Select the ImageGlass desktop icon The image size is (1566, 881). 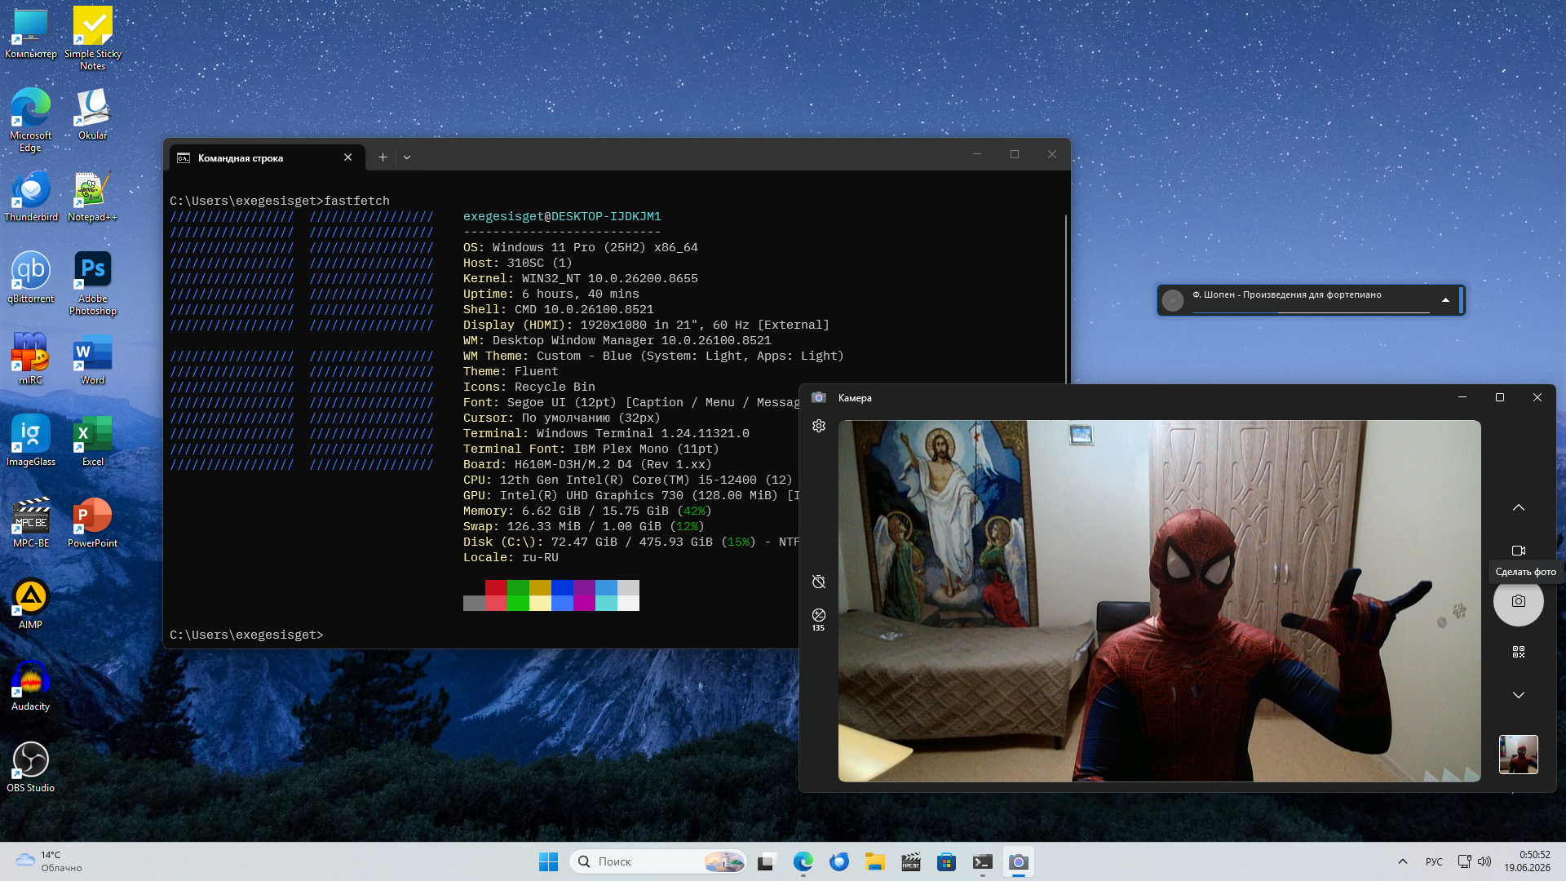pyautogui.click(x=31, y=440)
